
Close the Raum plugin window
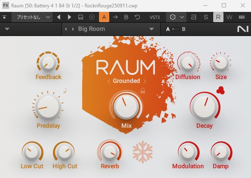(x=243, y=6)
